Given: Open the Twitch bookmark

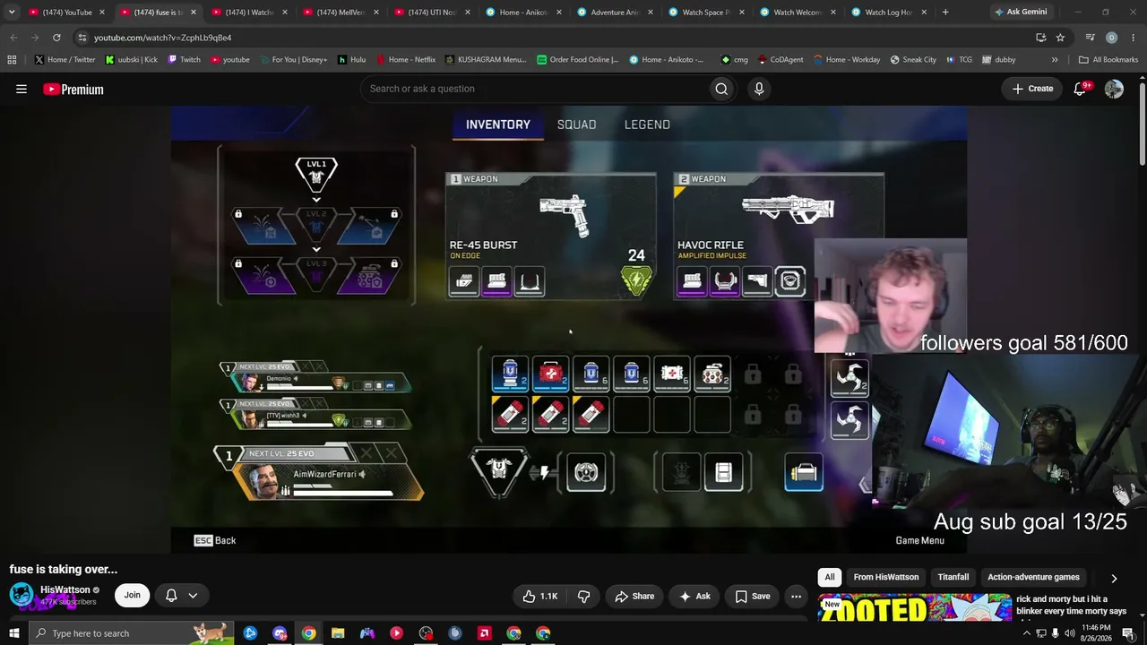Looking at the screenshot, I should point(184,60).
